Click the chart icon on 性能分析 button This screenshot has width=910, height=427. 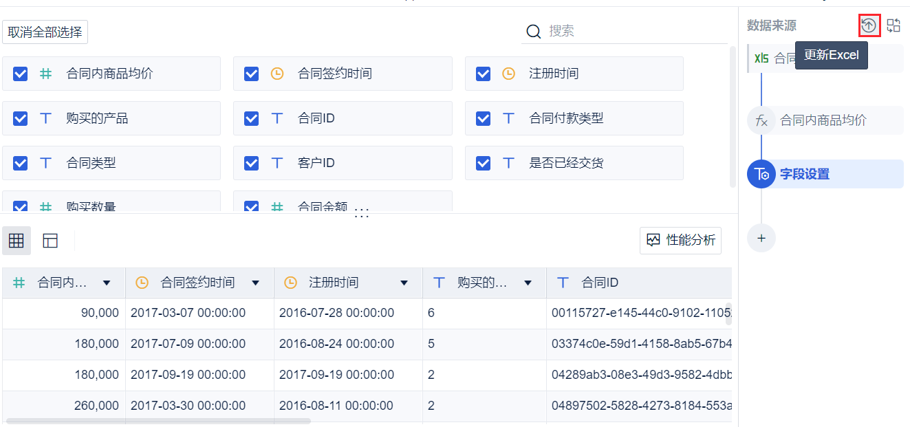pos(653,240)
